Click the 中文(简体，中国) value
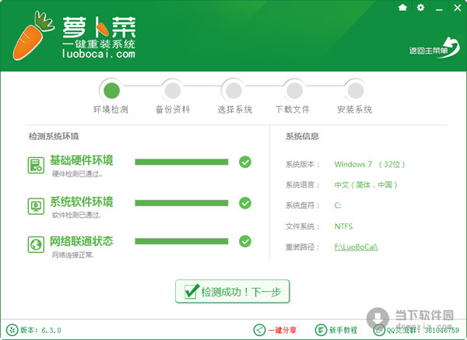This screenshot has width=467, height=340. (x=366, y=185)
